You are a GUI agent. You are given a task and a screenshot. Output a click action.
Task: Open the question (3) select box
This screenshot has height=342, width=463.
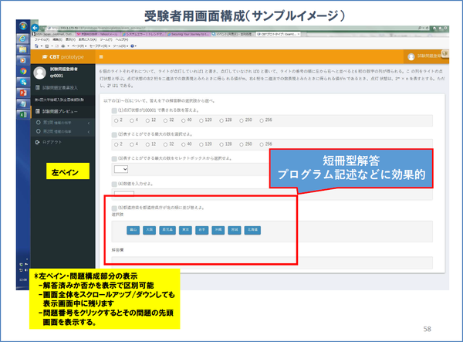(121, 169)
